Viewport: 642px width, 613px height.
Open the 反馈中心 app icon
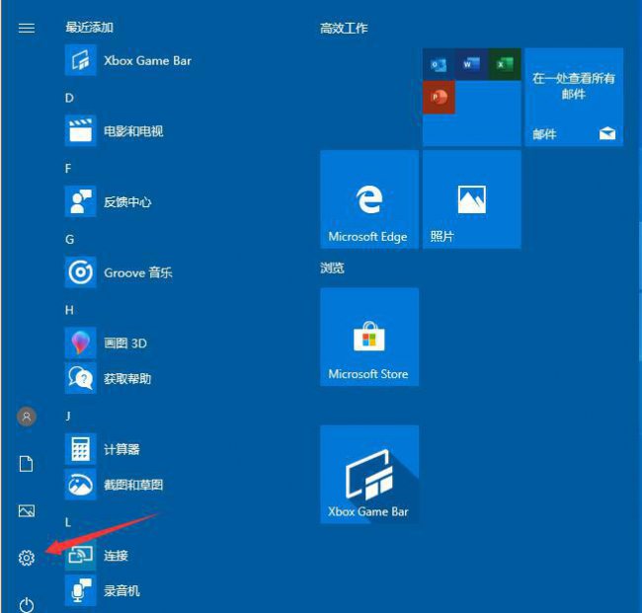click(81, 201)
